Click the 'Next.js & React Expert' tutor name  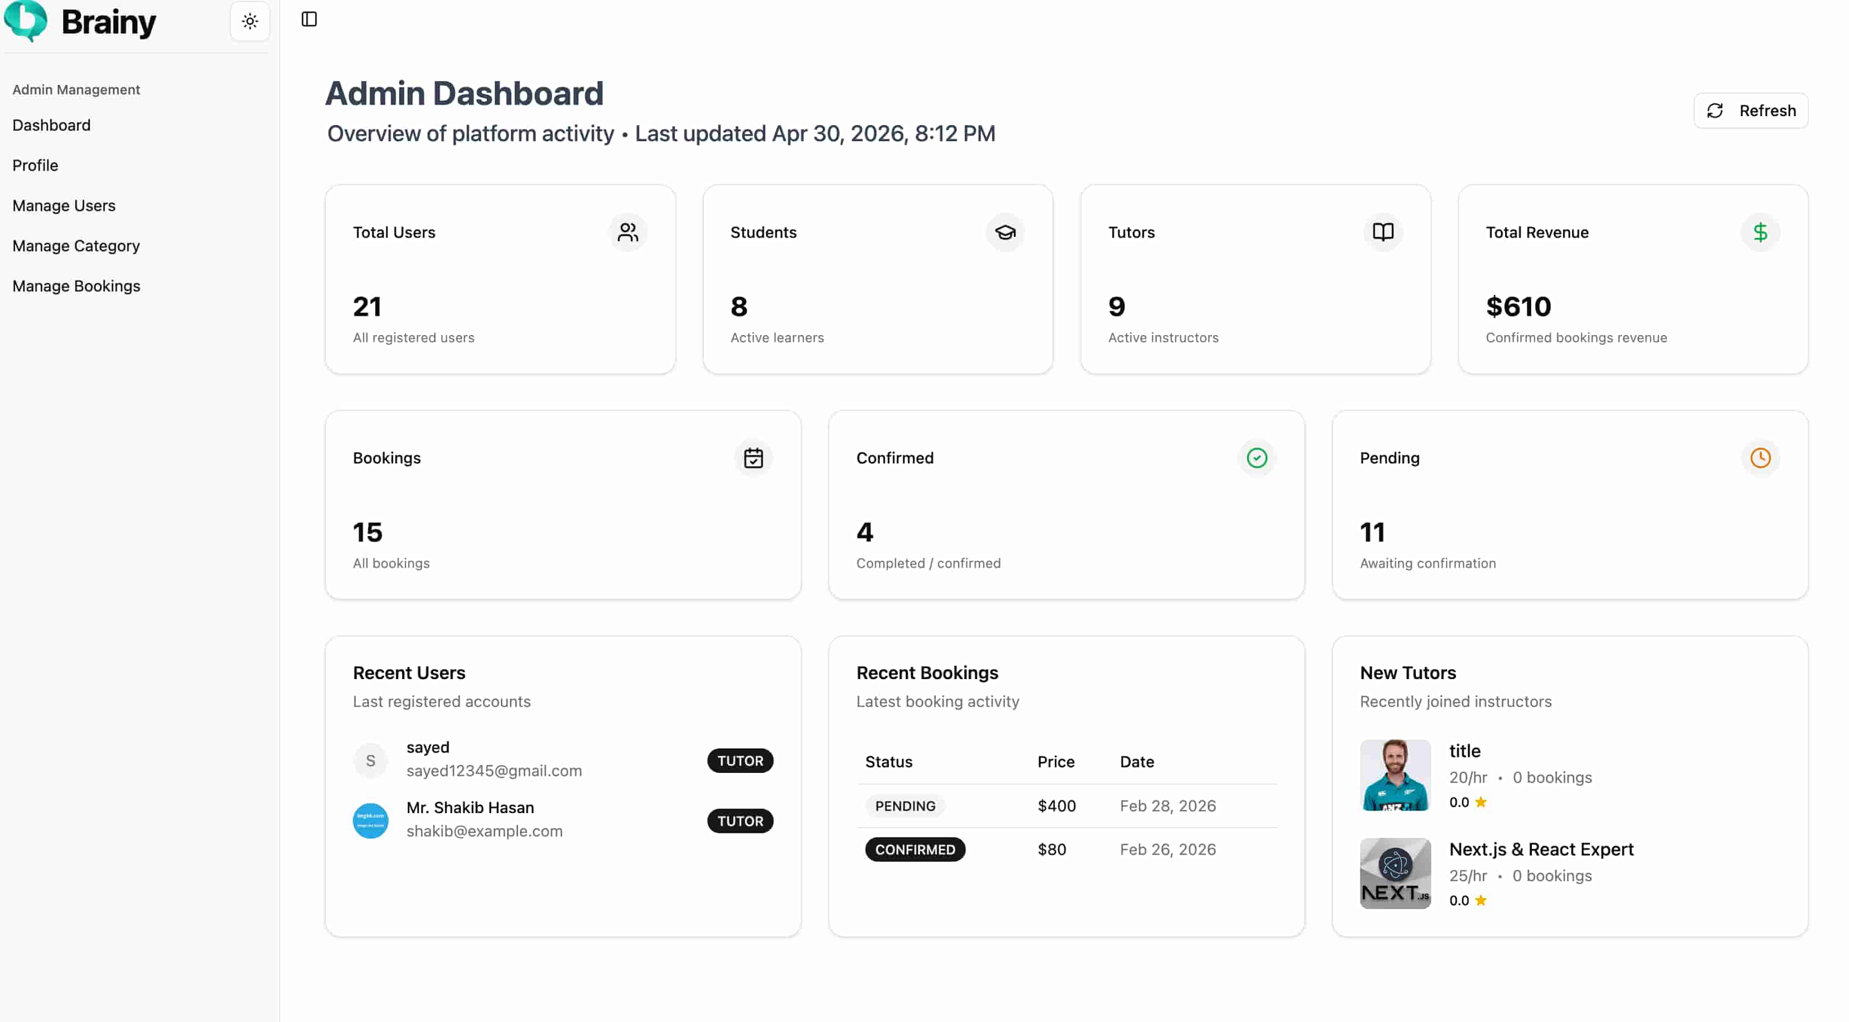[x=1541, y=849]
